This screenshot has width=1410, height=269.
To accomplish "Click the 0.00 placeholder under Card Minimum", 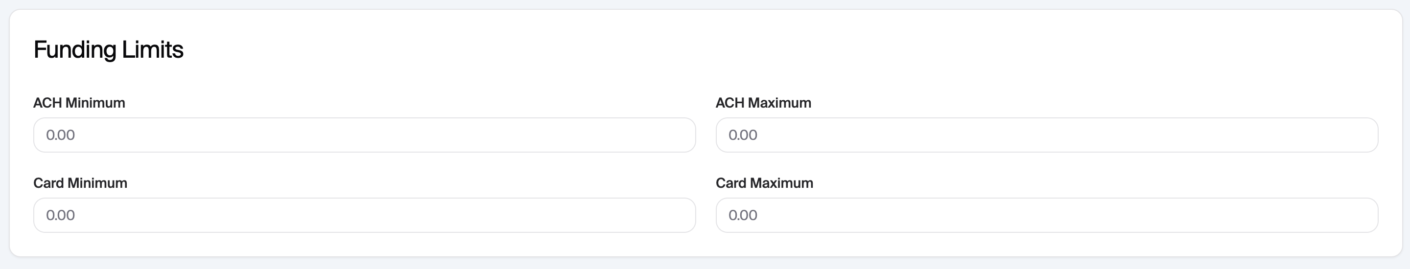I will pos(60,215).
